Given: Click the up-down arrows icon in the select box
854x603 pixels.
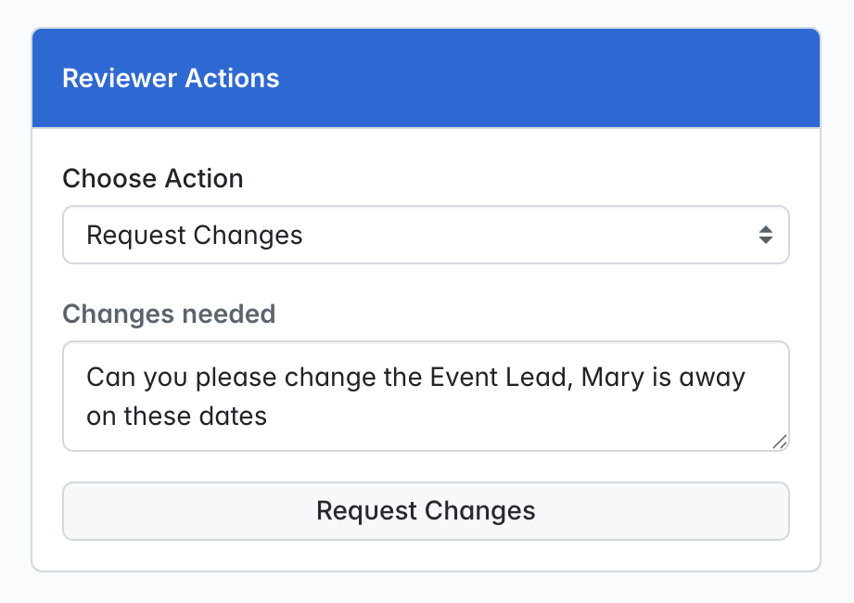Looking at the screenshot, I should tap(766, 235).
